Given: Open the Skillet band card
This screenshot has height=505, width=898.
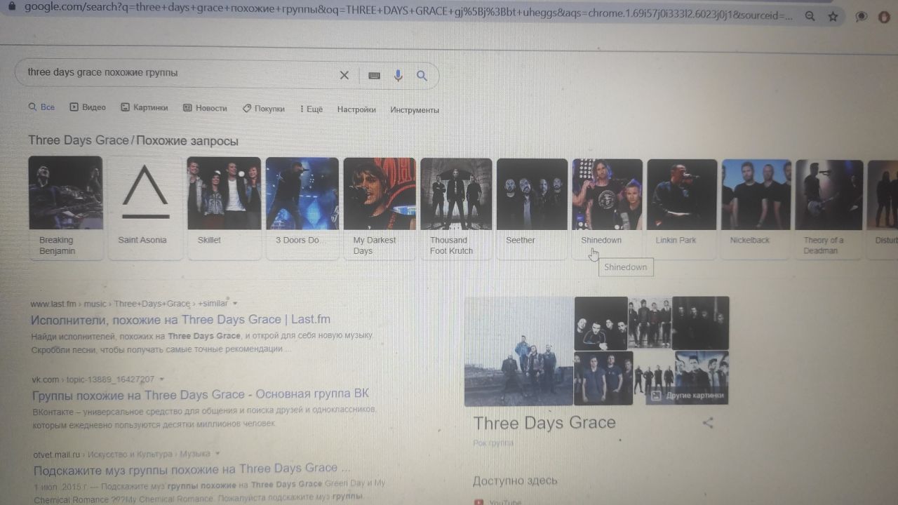Looking at the screenshot, I should click(224, 207).
